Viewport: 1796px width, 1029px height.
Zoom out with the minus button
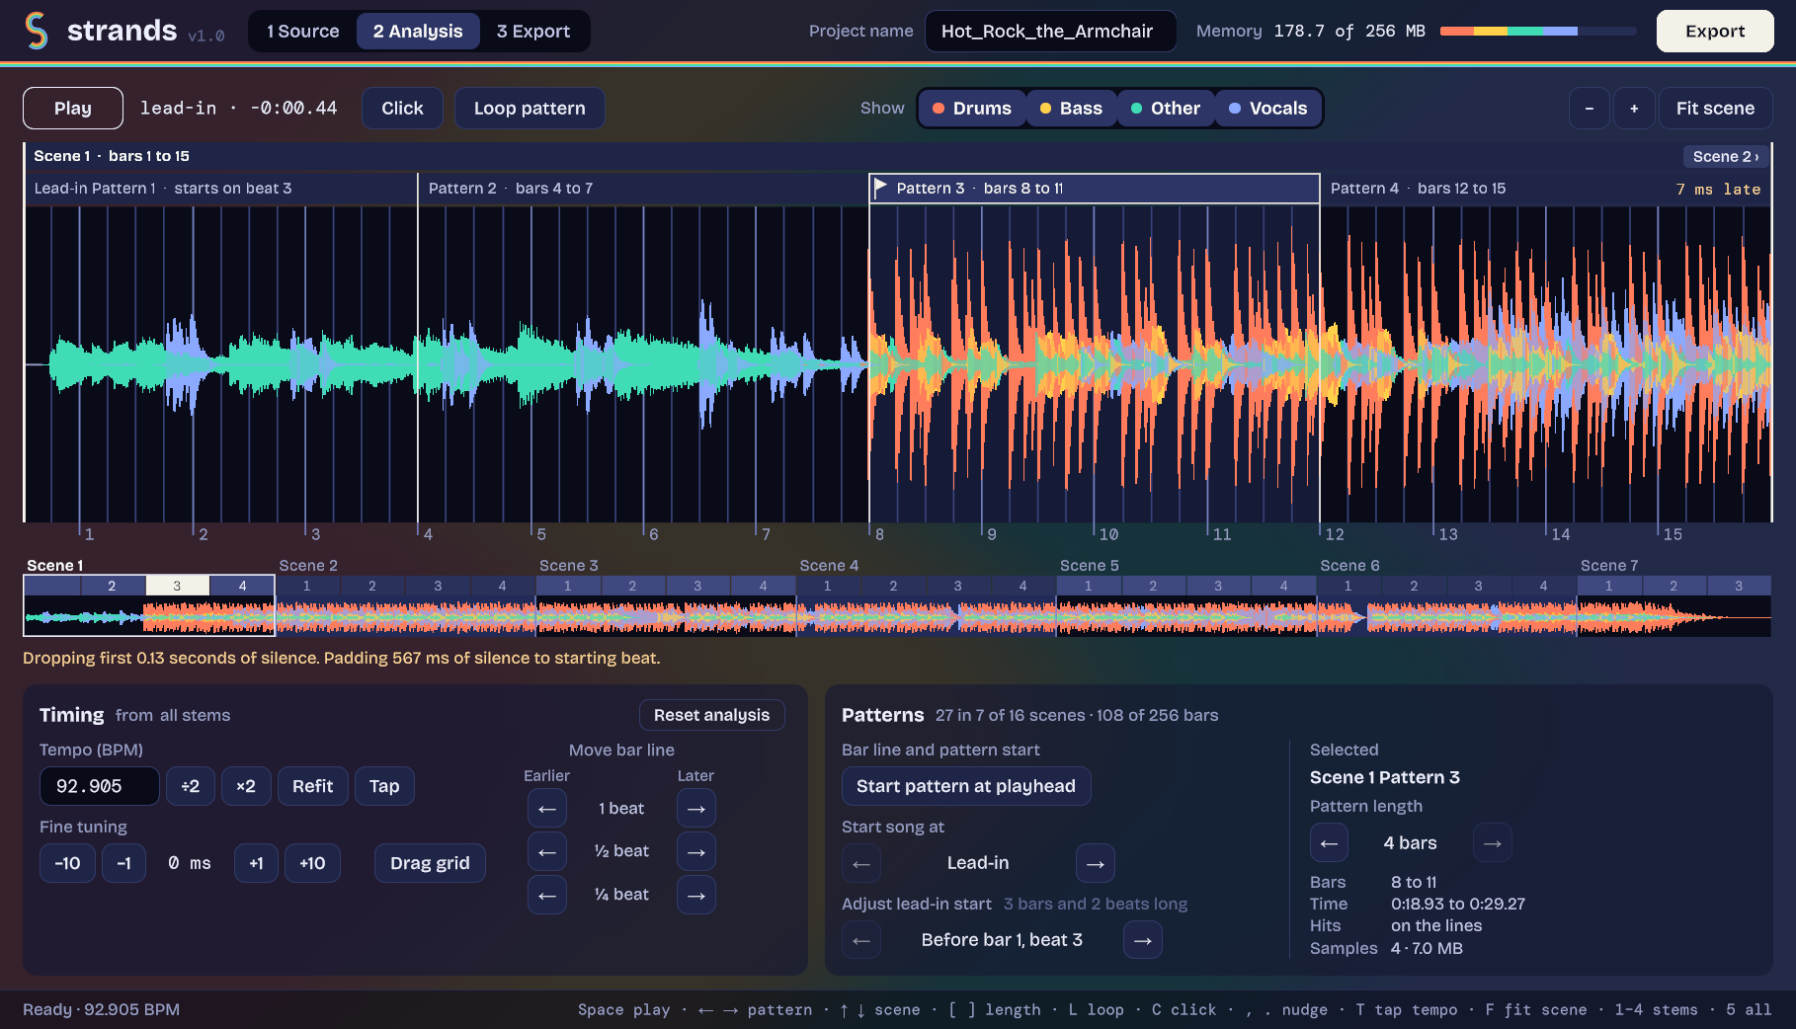1590,109
